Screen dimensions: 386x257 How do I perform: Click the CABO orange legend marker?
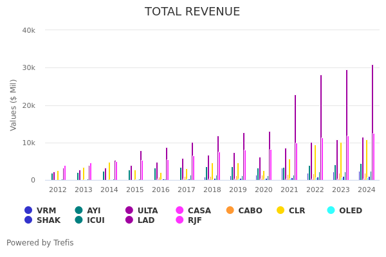(x=230, y=211)
